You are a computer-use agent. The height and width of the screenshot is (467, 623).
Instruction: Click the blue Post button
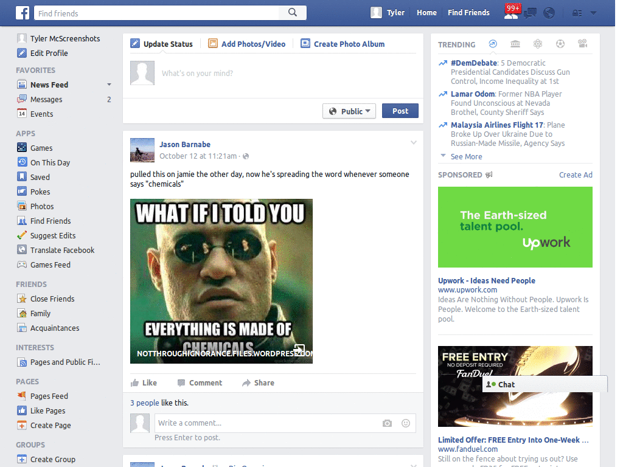[400, 111]
